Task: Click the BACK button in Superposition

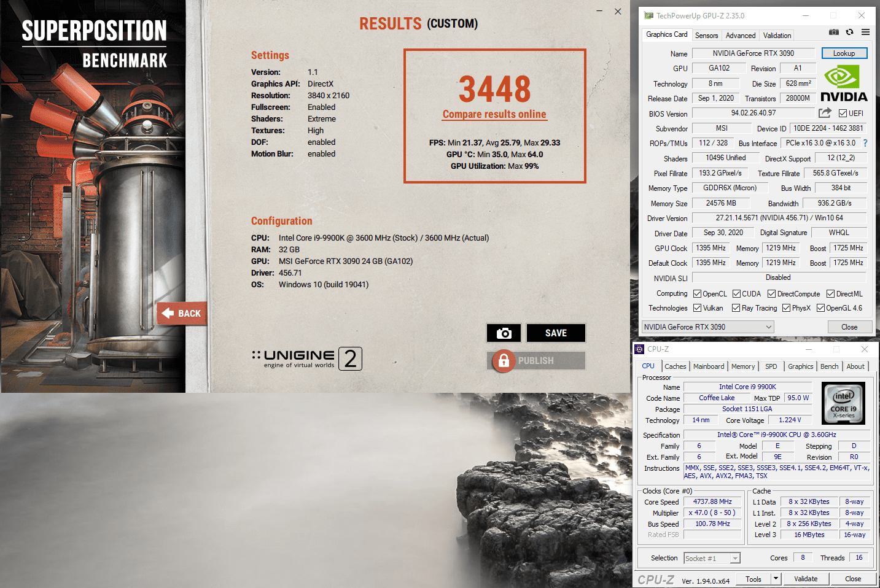Action: pos(182,313)
